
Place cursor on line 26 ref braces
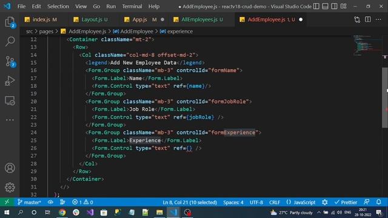(x=189, y=148)
